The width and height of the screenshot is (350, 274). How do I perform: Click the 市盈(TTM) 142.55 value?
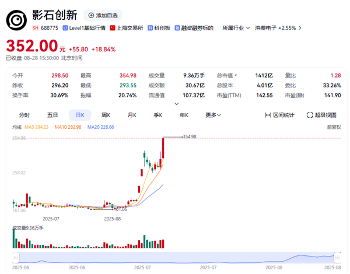tap(264, 95)
